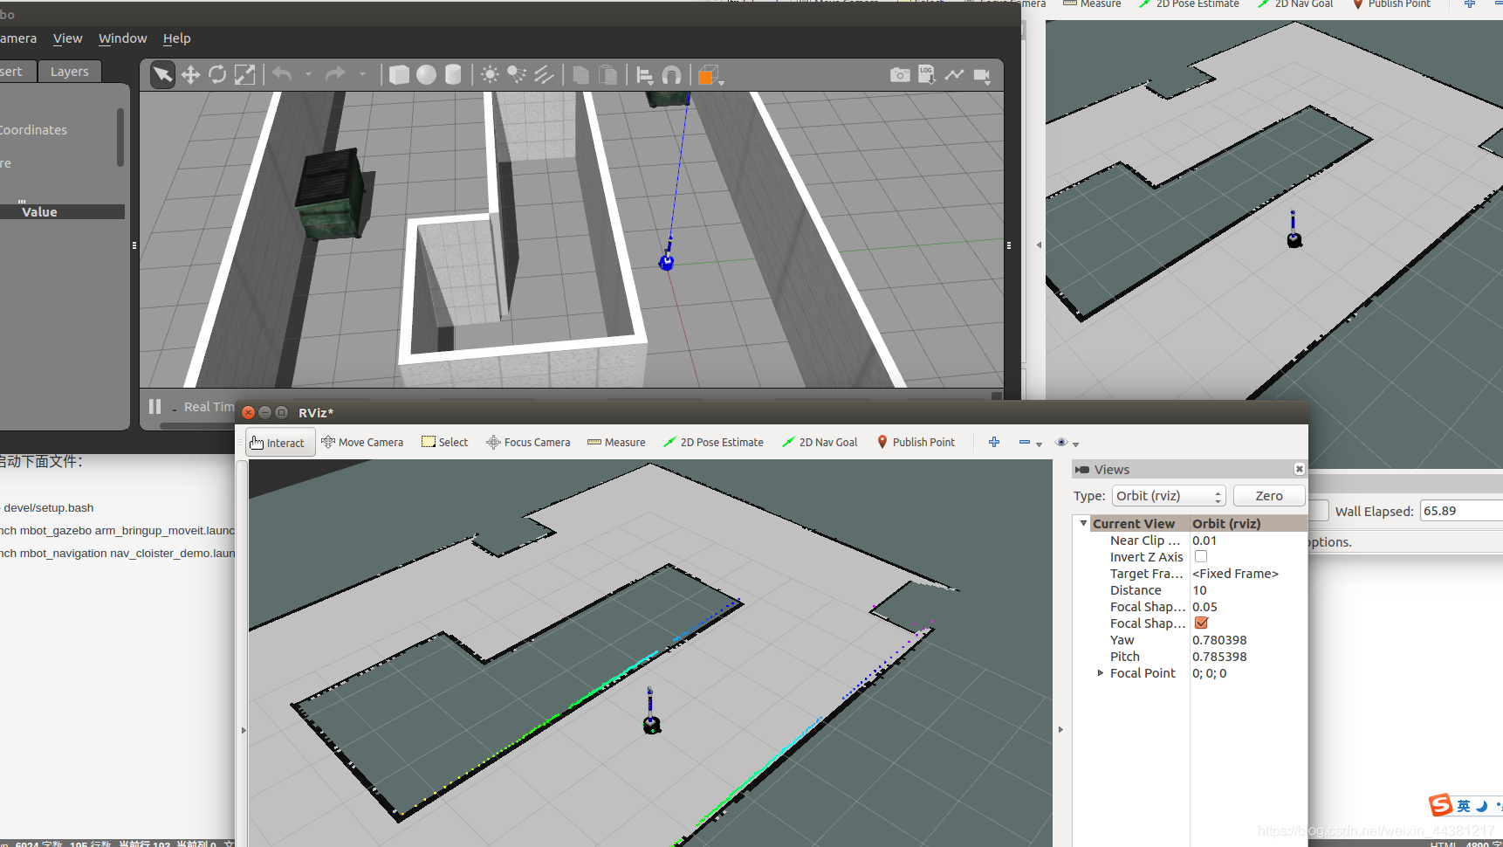
Task: Click the Zero button in Views
Action: click(x=1269, y=496)
